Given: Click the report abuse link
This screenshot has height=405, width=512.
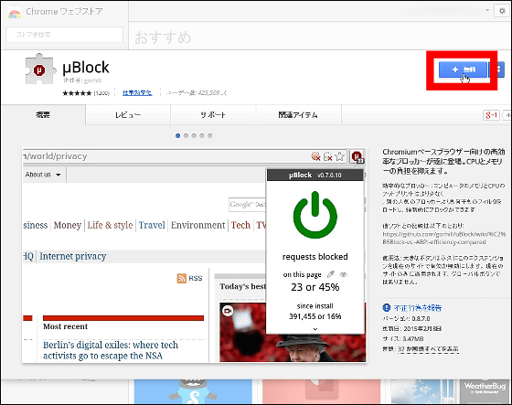Looking at the screenshot, I should [418, 308].
